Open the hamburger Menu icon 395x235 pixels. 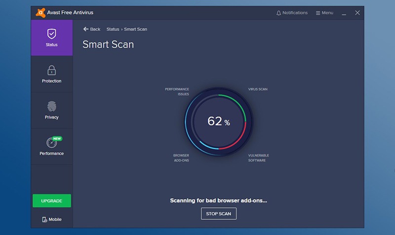(318, 13)
